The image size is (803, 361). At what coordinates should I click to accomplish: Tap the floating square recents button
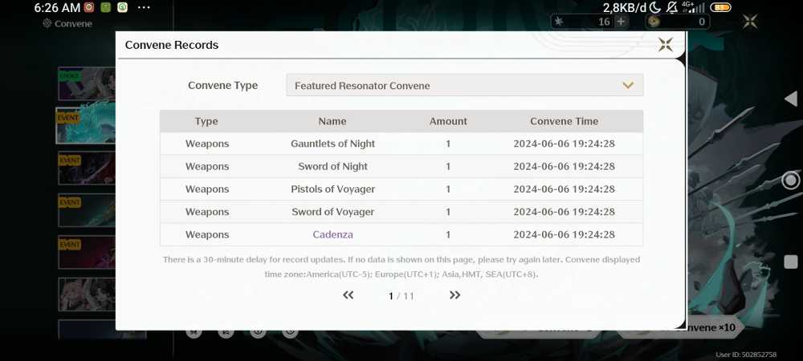(791, 262)
